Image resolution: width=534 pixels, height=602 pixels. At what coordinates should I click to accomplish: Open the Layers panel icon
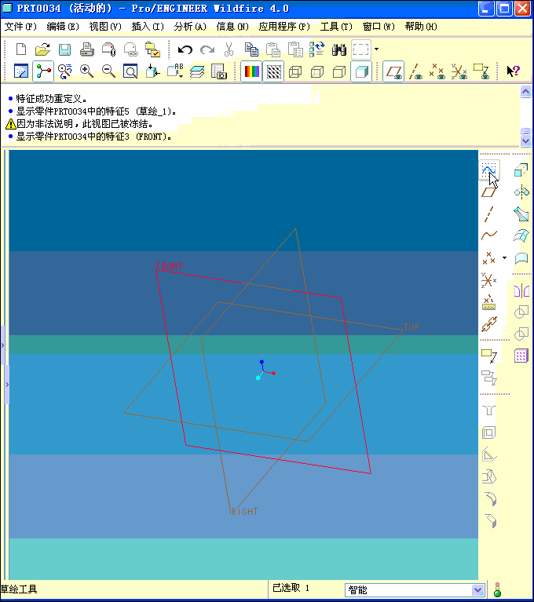pos(197,71)
